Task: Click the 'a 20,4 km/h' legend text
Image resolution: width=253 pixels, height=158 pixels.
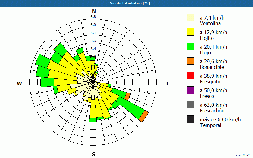Action: pos(213,47)
